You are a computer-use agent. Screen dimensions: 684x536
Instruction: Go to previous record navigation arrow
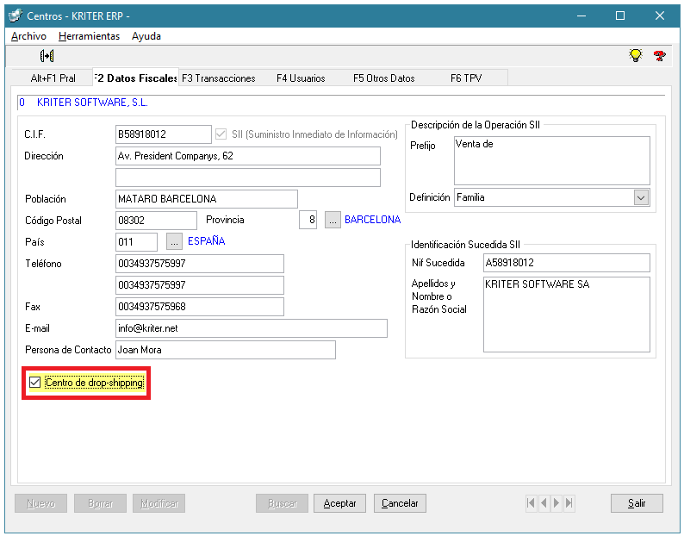544,503
